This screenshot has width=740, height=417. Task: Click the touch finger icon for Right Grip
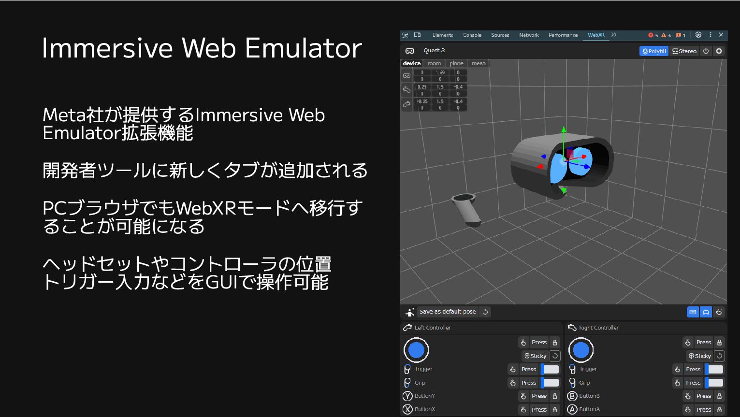(678, 383)
